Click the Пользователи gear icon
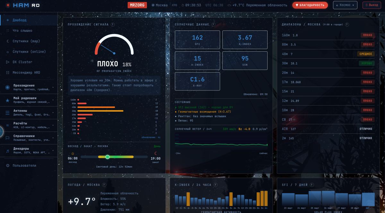The width and height of the screenshot is (385, 213). pyautogui.click(x=8, y=166)
